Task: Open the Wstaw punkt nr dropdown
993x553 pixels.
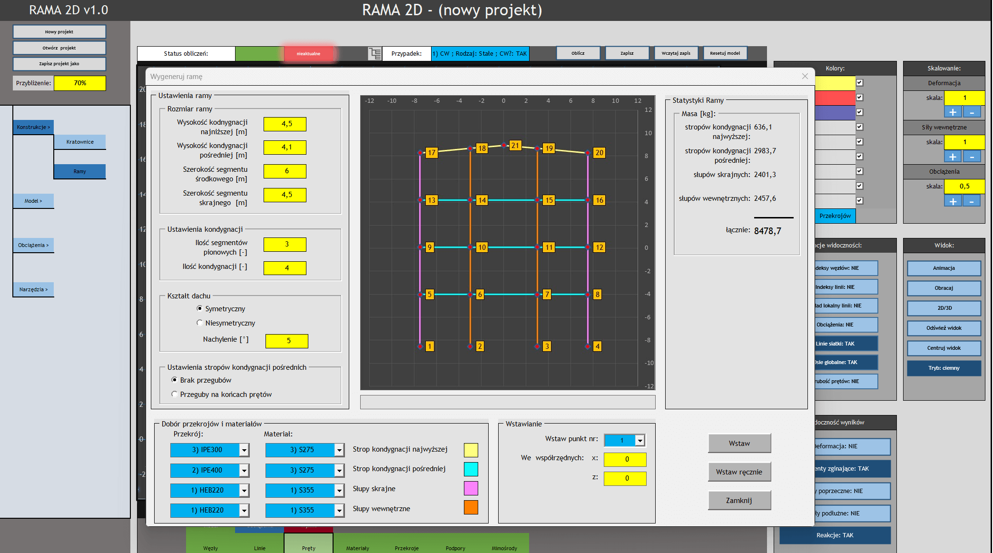Action: [x=640, y=440]
